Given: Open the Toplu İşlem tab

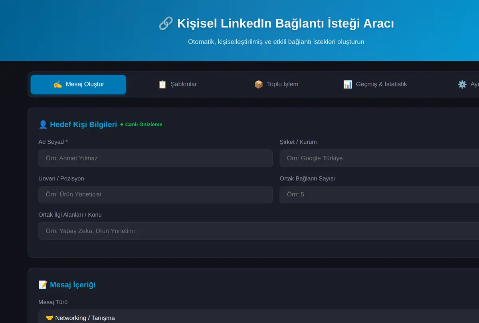Looking at the screenshot, I should (276, 84).
